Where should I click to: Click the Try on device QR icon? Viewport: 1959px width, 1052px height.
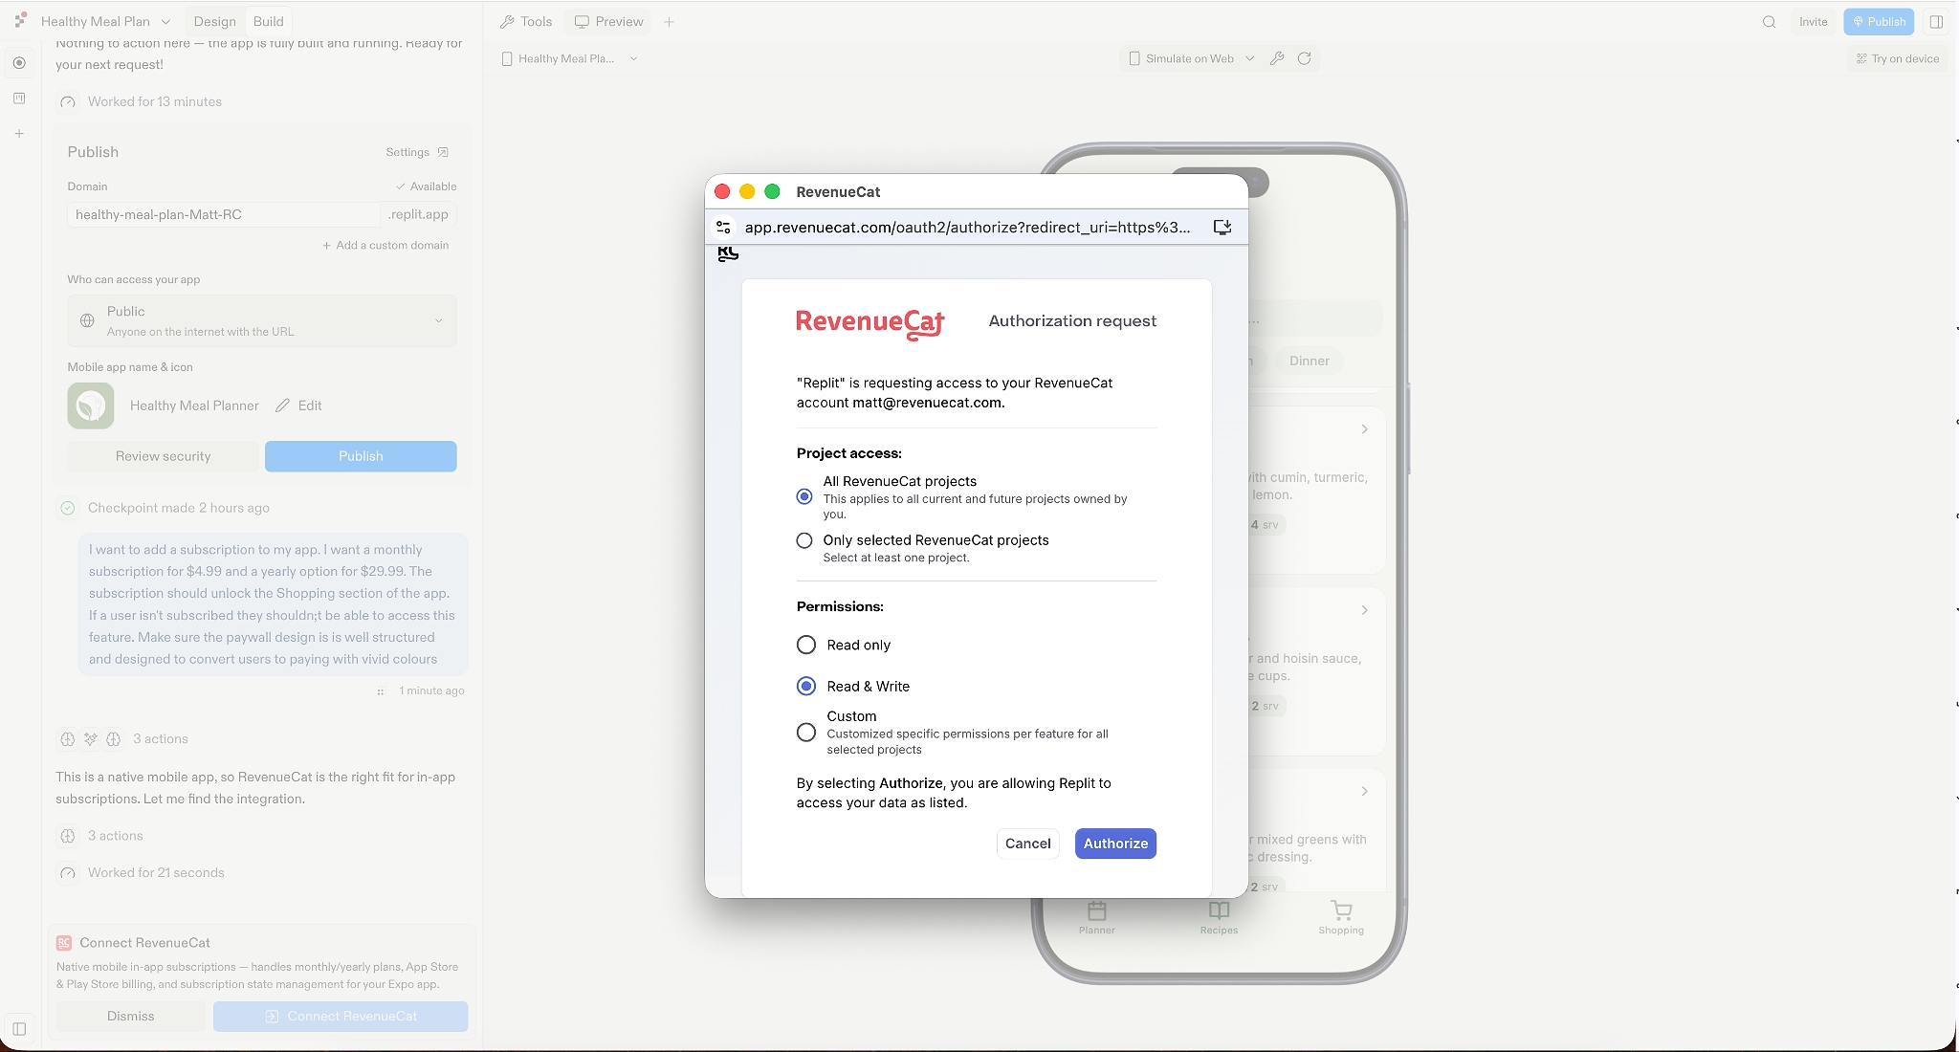(x=1861, y=58)
